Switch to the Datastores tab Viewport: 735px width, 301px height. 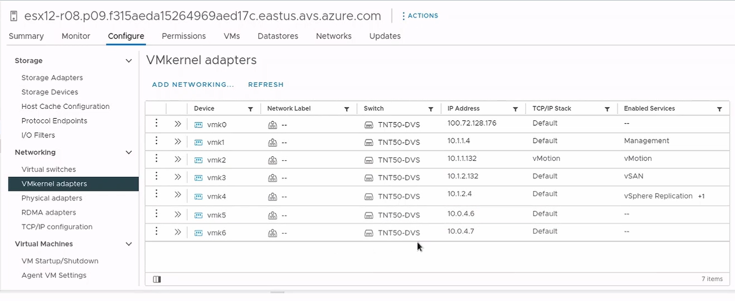point(278,36)
